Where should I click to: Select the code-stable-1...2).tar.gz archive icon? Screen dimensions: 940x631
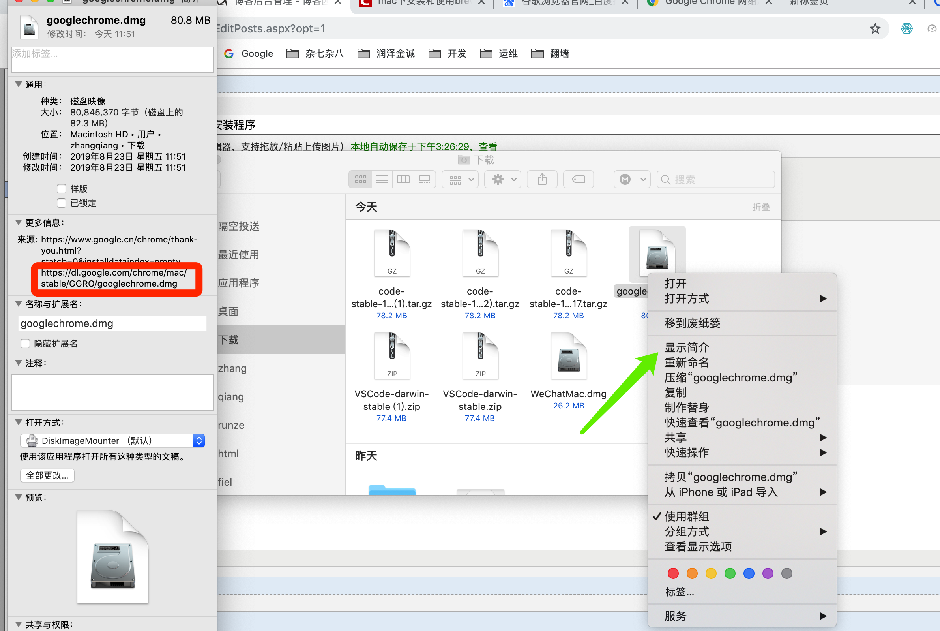tap(480, 253)
